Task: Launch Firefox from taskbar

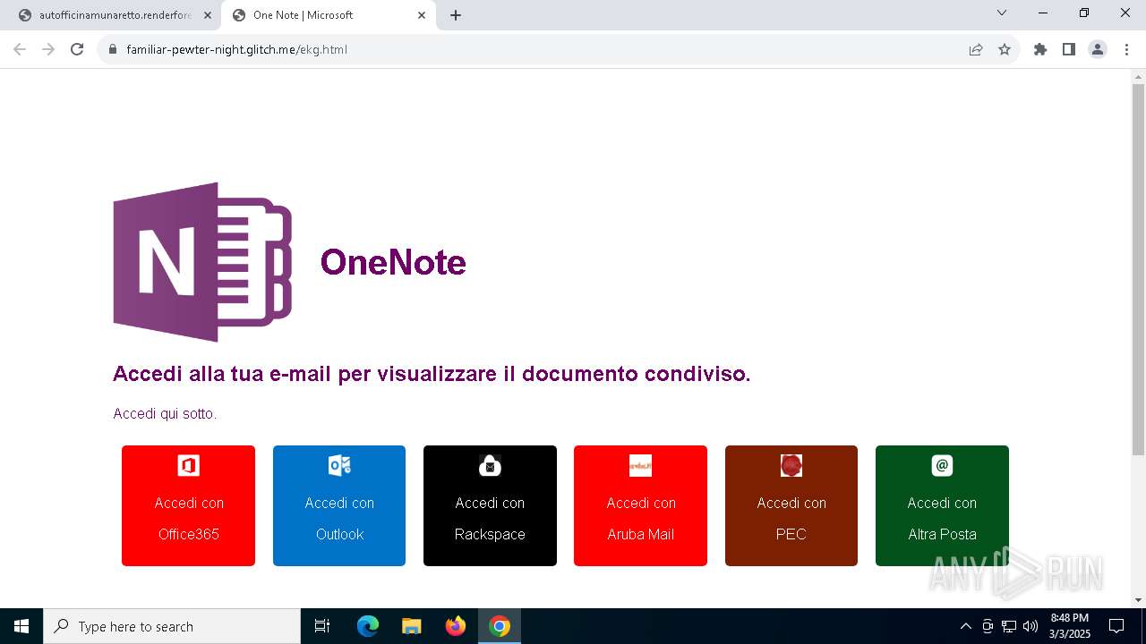Action: [456, 626]
